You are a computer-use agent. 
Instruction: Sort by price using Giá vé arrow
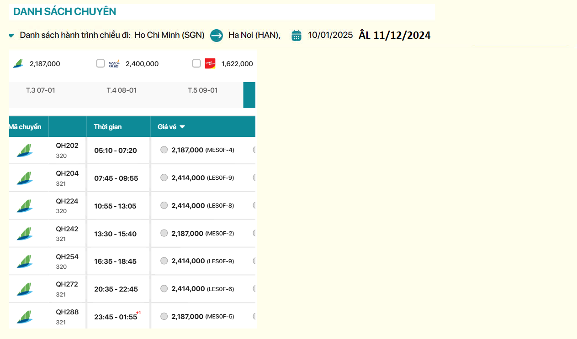tap(182, 127)
